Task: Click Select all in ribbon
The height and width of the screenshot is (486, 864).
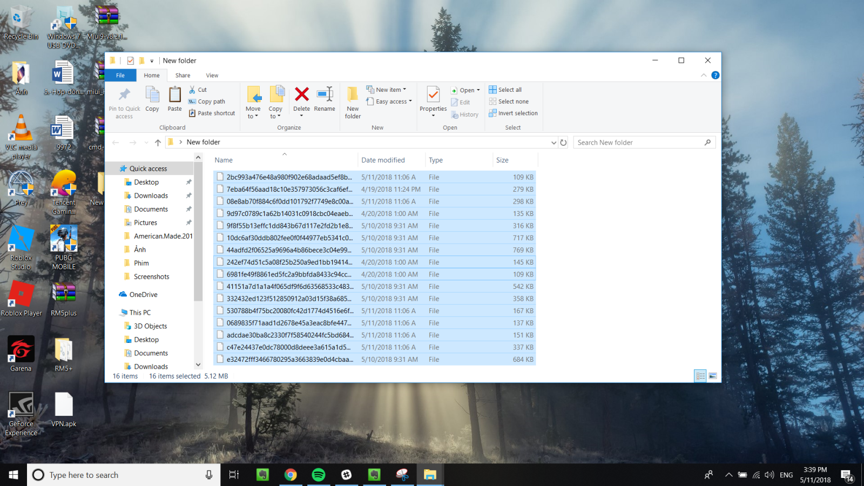Action: pyautogui.click(x=505, y=90)
